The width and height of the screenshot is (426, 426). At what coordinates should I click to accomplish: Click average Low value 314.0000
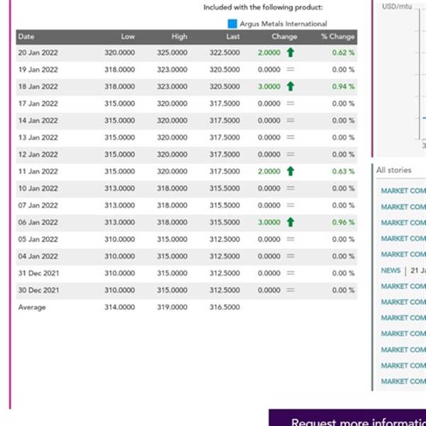[x=119, y=307]
